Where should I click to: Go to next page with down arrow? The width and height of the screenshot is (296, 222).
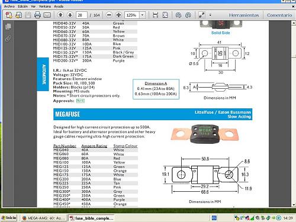(x=70, y=15)
